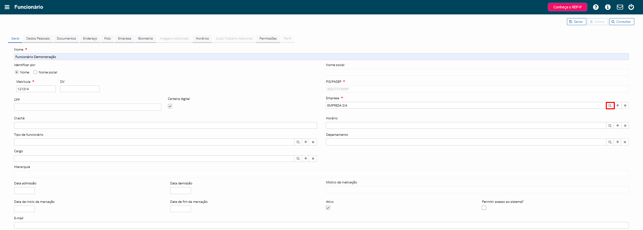Clear Horário field with x icon

(x=625, y=126)
